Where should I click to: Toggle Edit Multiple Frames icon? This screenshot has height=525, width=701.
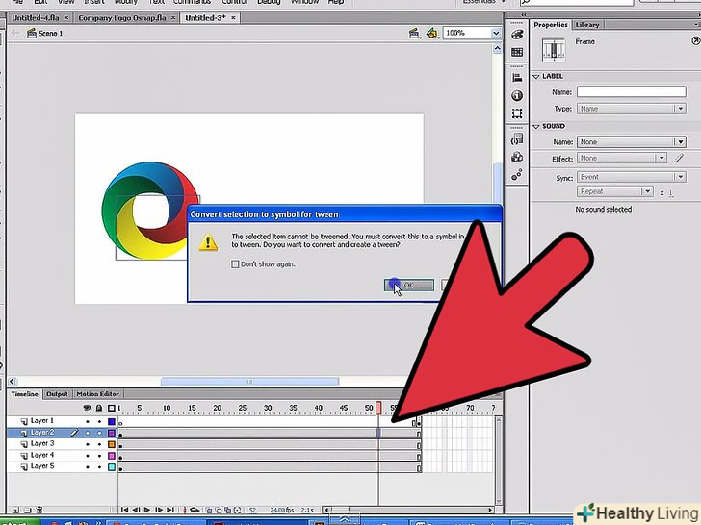228,510
